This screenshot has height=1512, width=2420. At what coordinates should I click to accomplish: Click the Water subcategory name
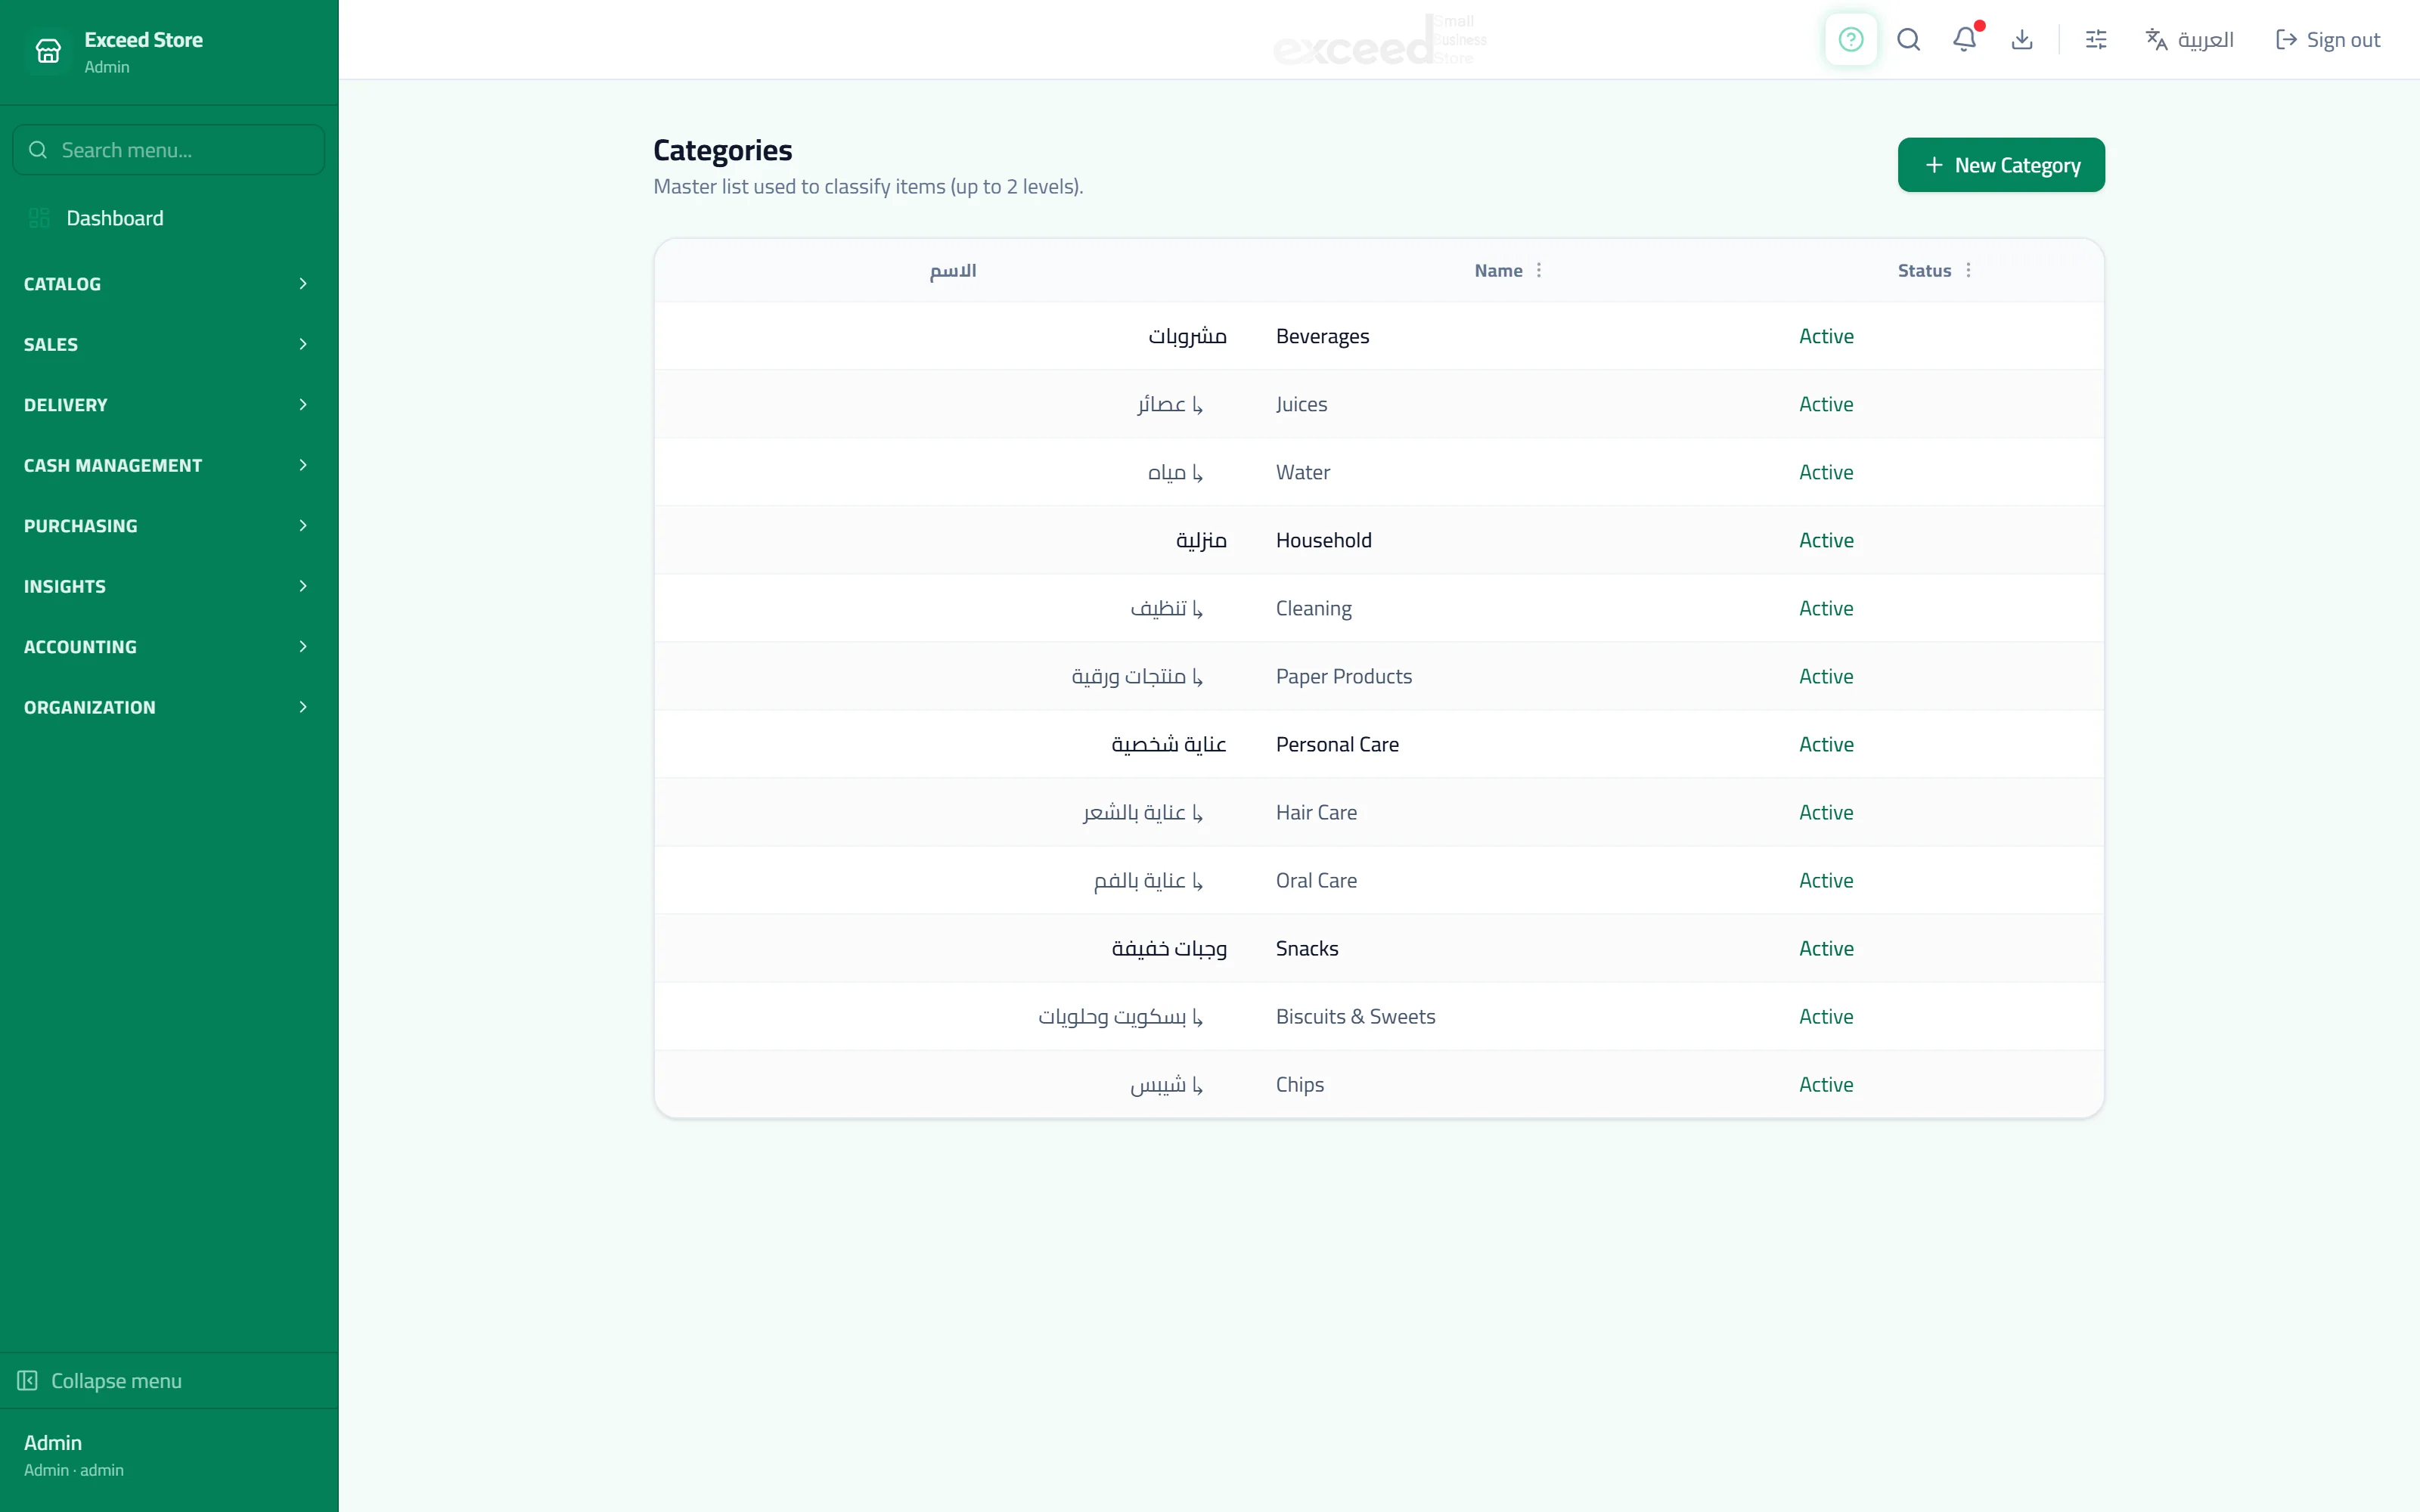tap(1302, 472)
